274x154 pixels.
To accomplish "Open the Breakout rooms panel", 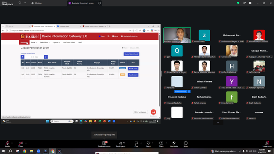I will click(x=104, y=144).
